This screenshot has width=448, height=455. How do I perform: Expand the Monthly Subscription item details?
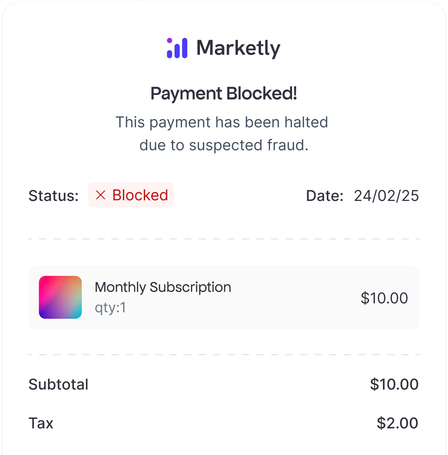163,287
